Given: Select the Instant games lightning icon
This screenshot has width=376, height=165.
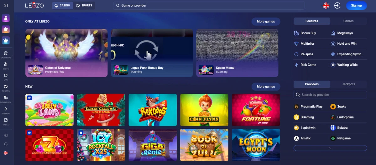Looking at the screenshot, I should click(x=6, y=111).
